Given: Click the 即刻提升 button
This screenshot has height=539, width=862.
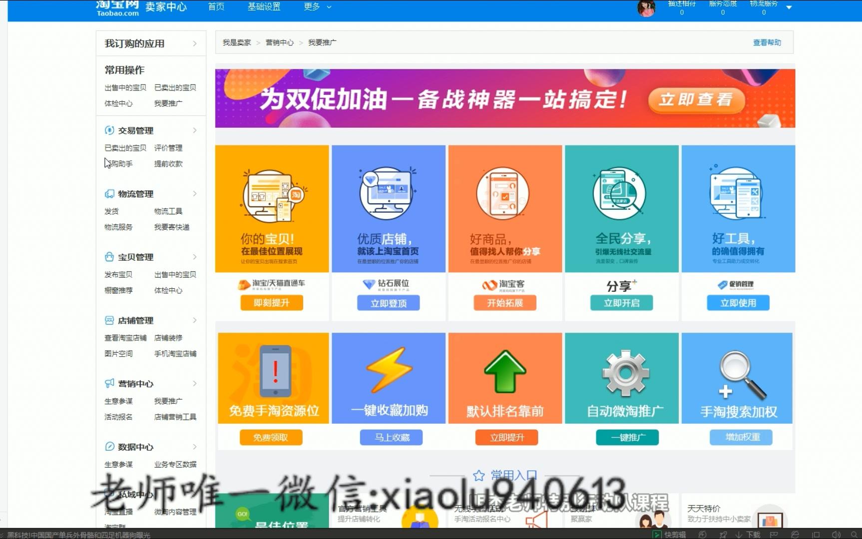Looking at the screenshot, I should click(272, 303).
